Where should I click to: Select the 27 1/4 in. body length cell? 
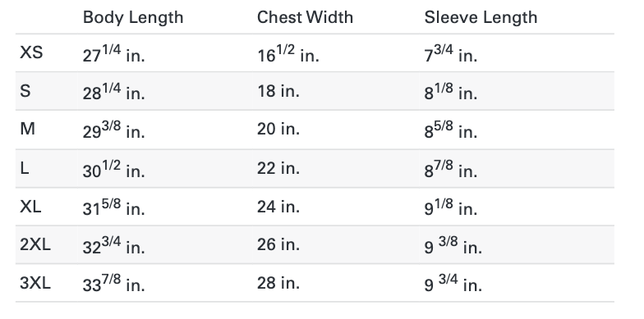pos(114,53)
